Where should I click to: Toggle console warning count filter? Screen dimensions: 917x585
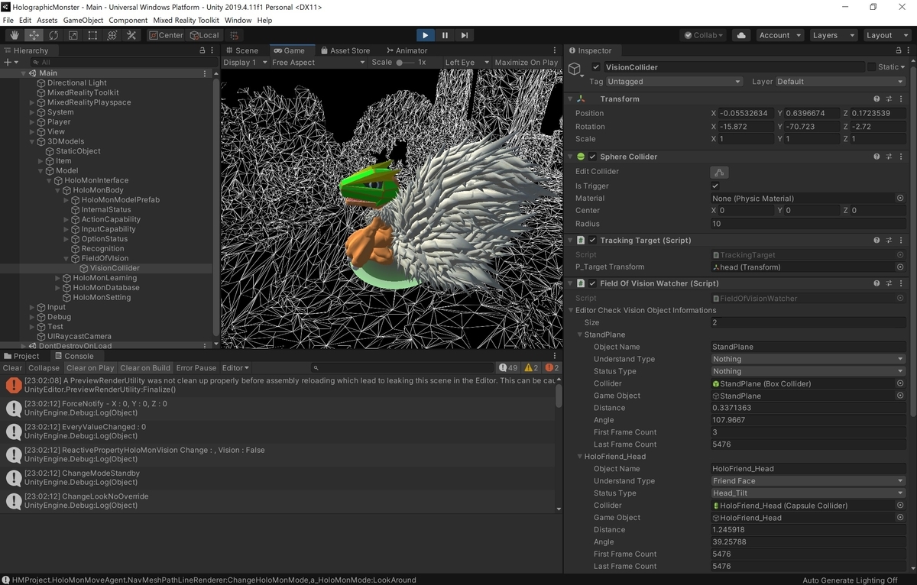click(531, 368)
